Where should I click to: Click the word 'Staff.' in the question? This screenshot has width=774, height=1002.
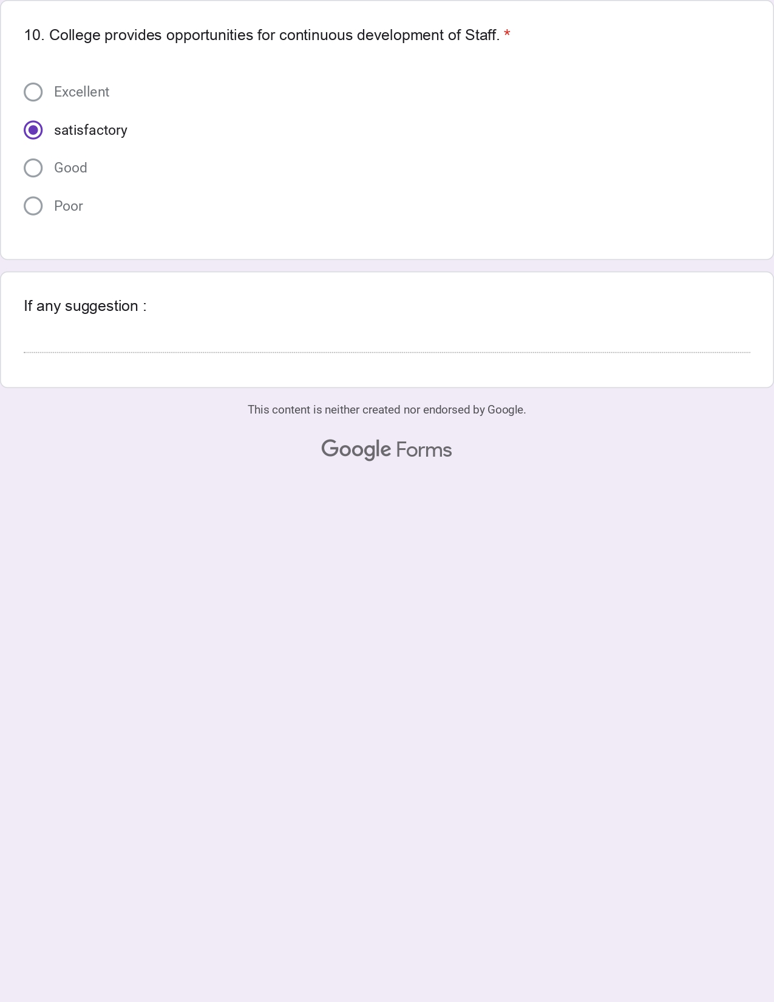pyautogui.click(x=482, y=35)
